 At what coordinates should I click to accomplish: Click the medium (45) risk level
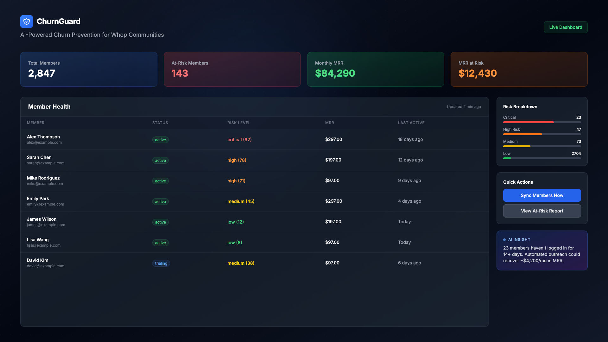(x=241, y=201)
